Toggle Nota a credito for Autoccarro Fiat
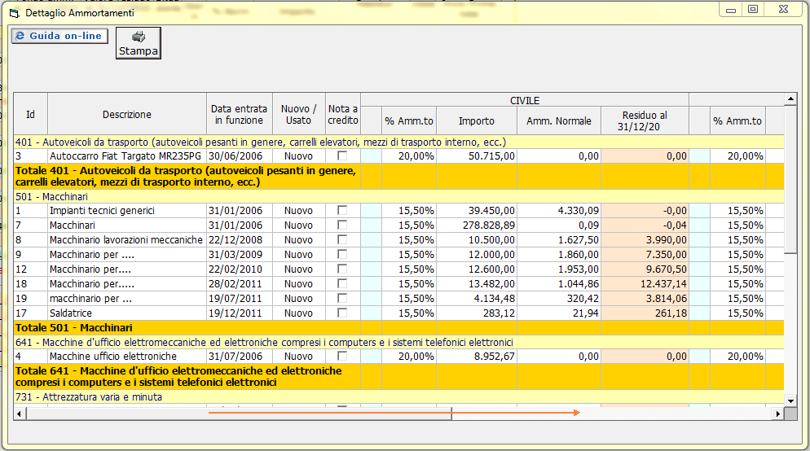Screen dimensions: 810x451 click(x=342, y=155)
